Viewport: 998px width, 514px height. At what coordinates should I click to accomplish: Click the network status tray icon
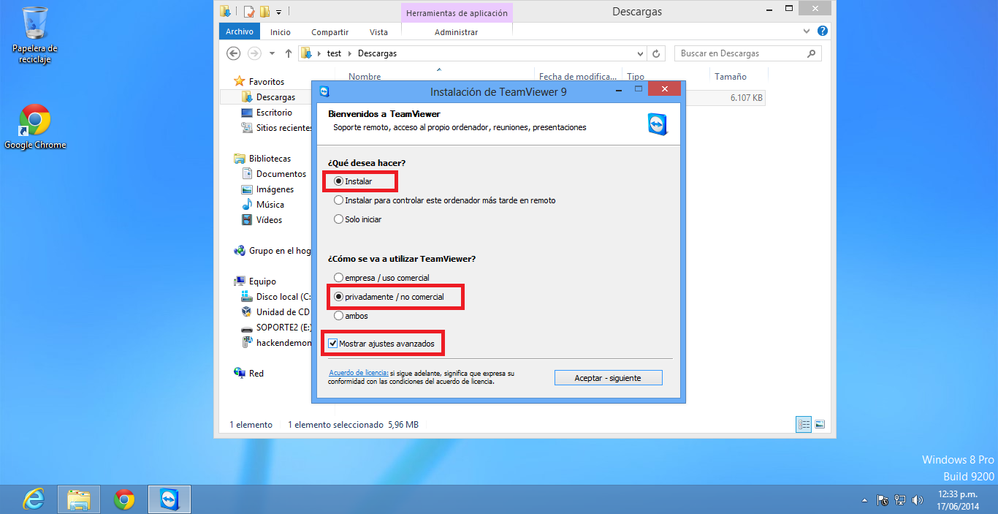[900, 501]
